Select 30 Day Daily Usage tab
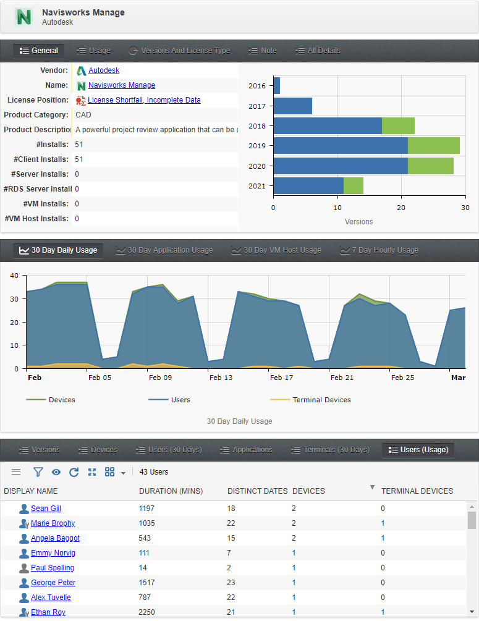The height and width of the screenshot is (621, 479). (x=58, y=250)
